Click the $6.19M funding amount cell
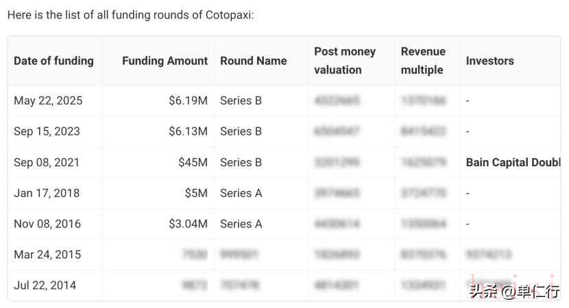 point(188,101)
